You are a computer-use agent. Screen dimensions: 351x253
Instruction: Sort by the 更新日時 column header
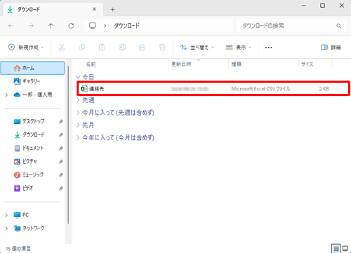coord(181,64)
